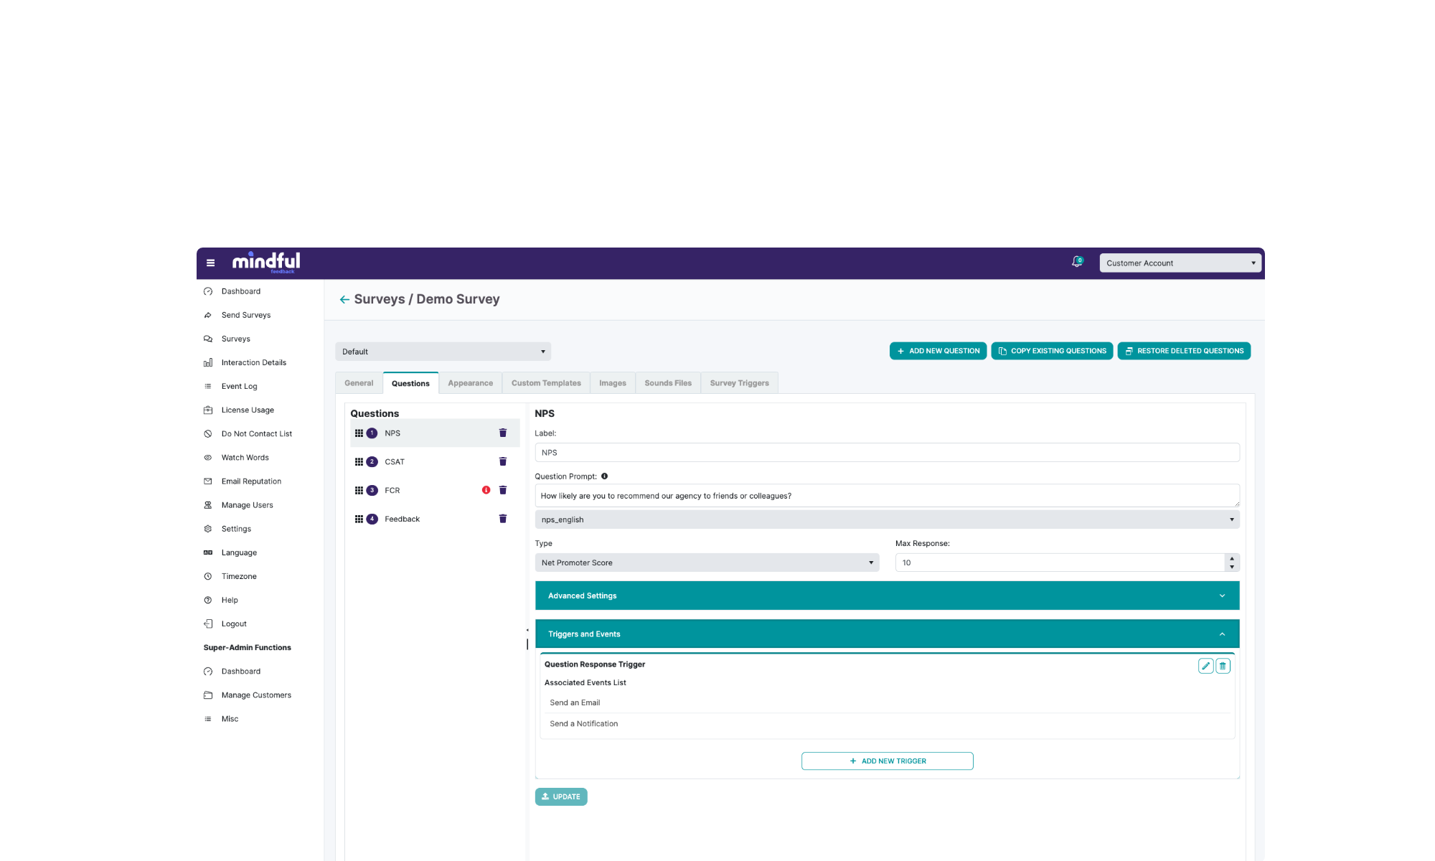Click the notification bell icon
This screenshot has height=861, width=1435.
(1076, 263)
